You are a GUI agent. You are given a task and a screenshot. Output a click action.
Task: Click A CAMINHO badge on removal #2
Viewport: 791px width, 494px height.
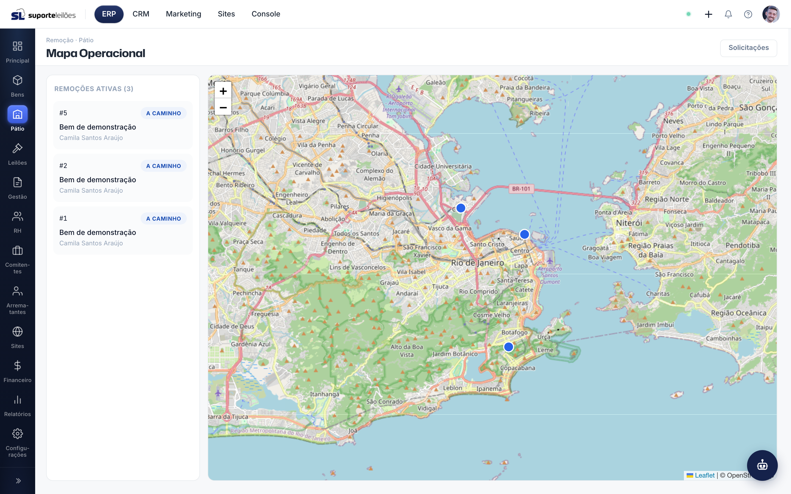click(x=163, y=166)
